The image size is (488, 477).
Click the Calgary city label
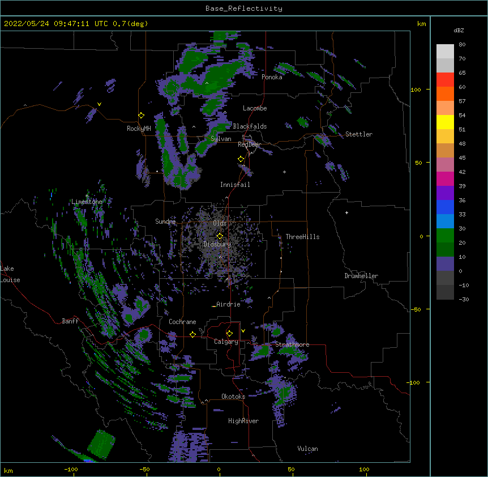point(226,342)
